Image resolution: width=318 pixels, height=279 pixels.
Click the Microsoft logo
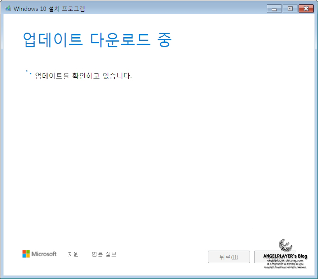click(39, 254)
